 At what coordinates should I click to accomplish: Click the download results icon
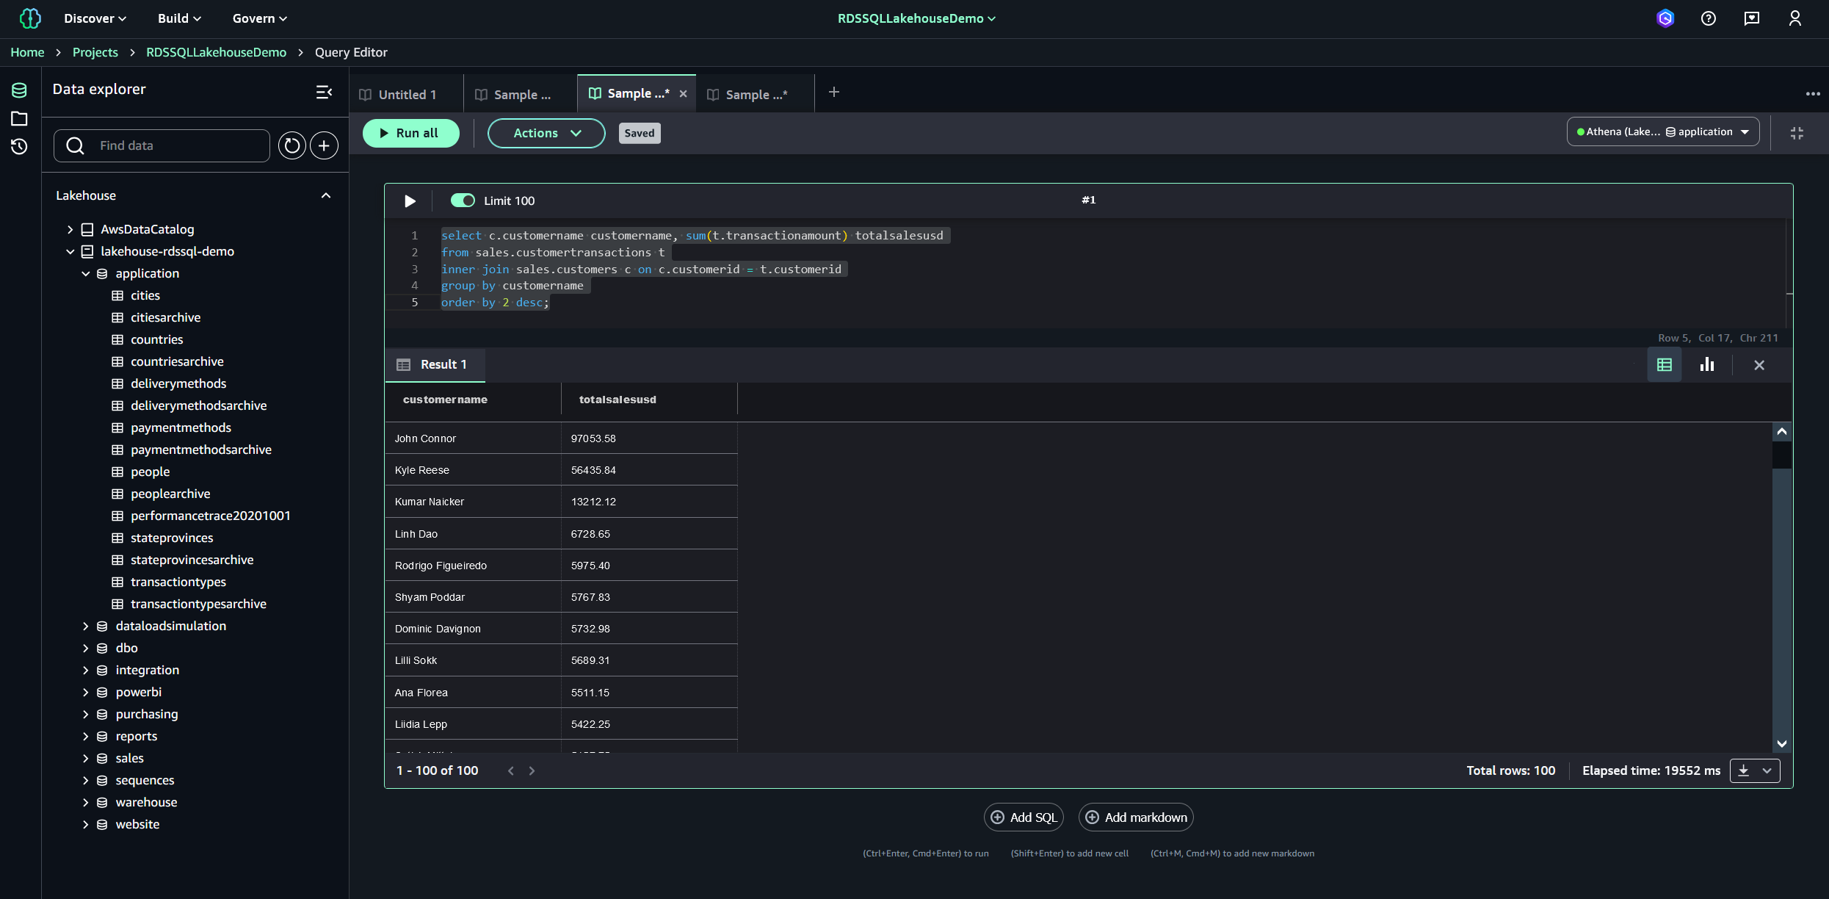click(1744, 770)
